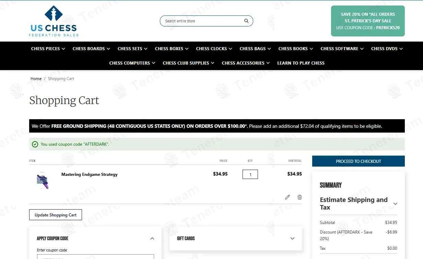Open the Chess Boards menu

[91, 49]
